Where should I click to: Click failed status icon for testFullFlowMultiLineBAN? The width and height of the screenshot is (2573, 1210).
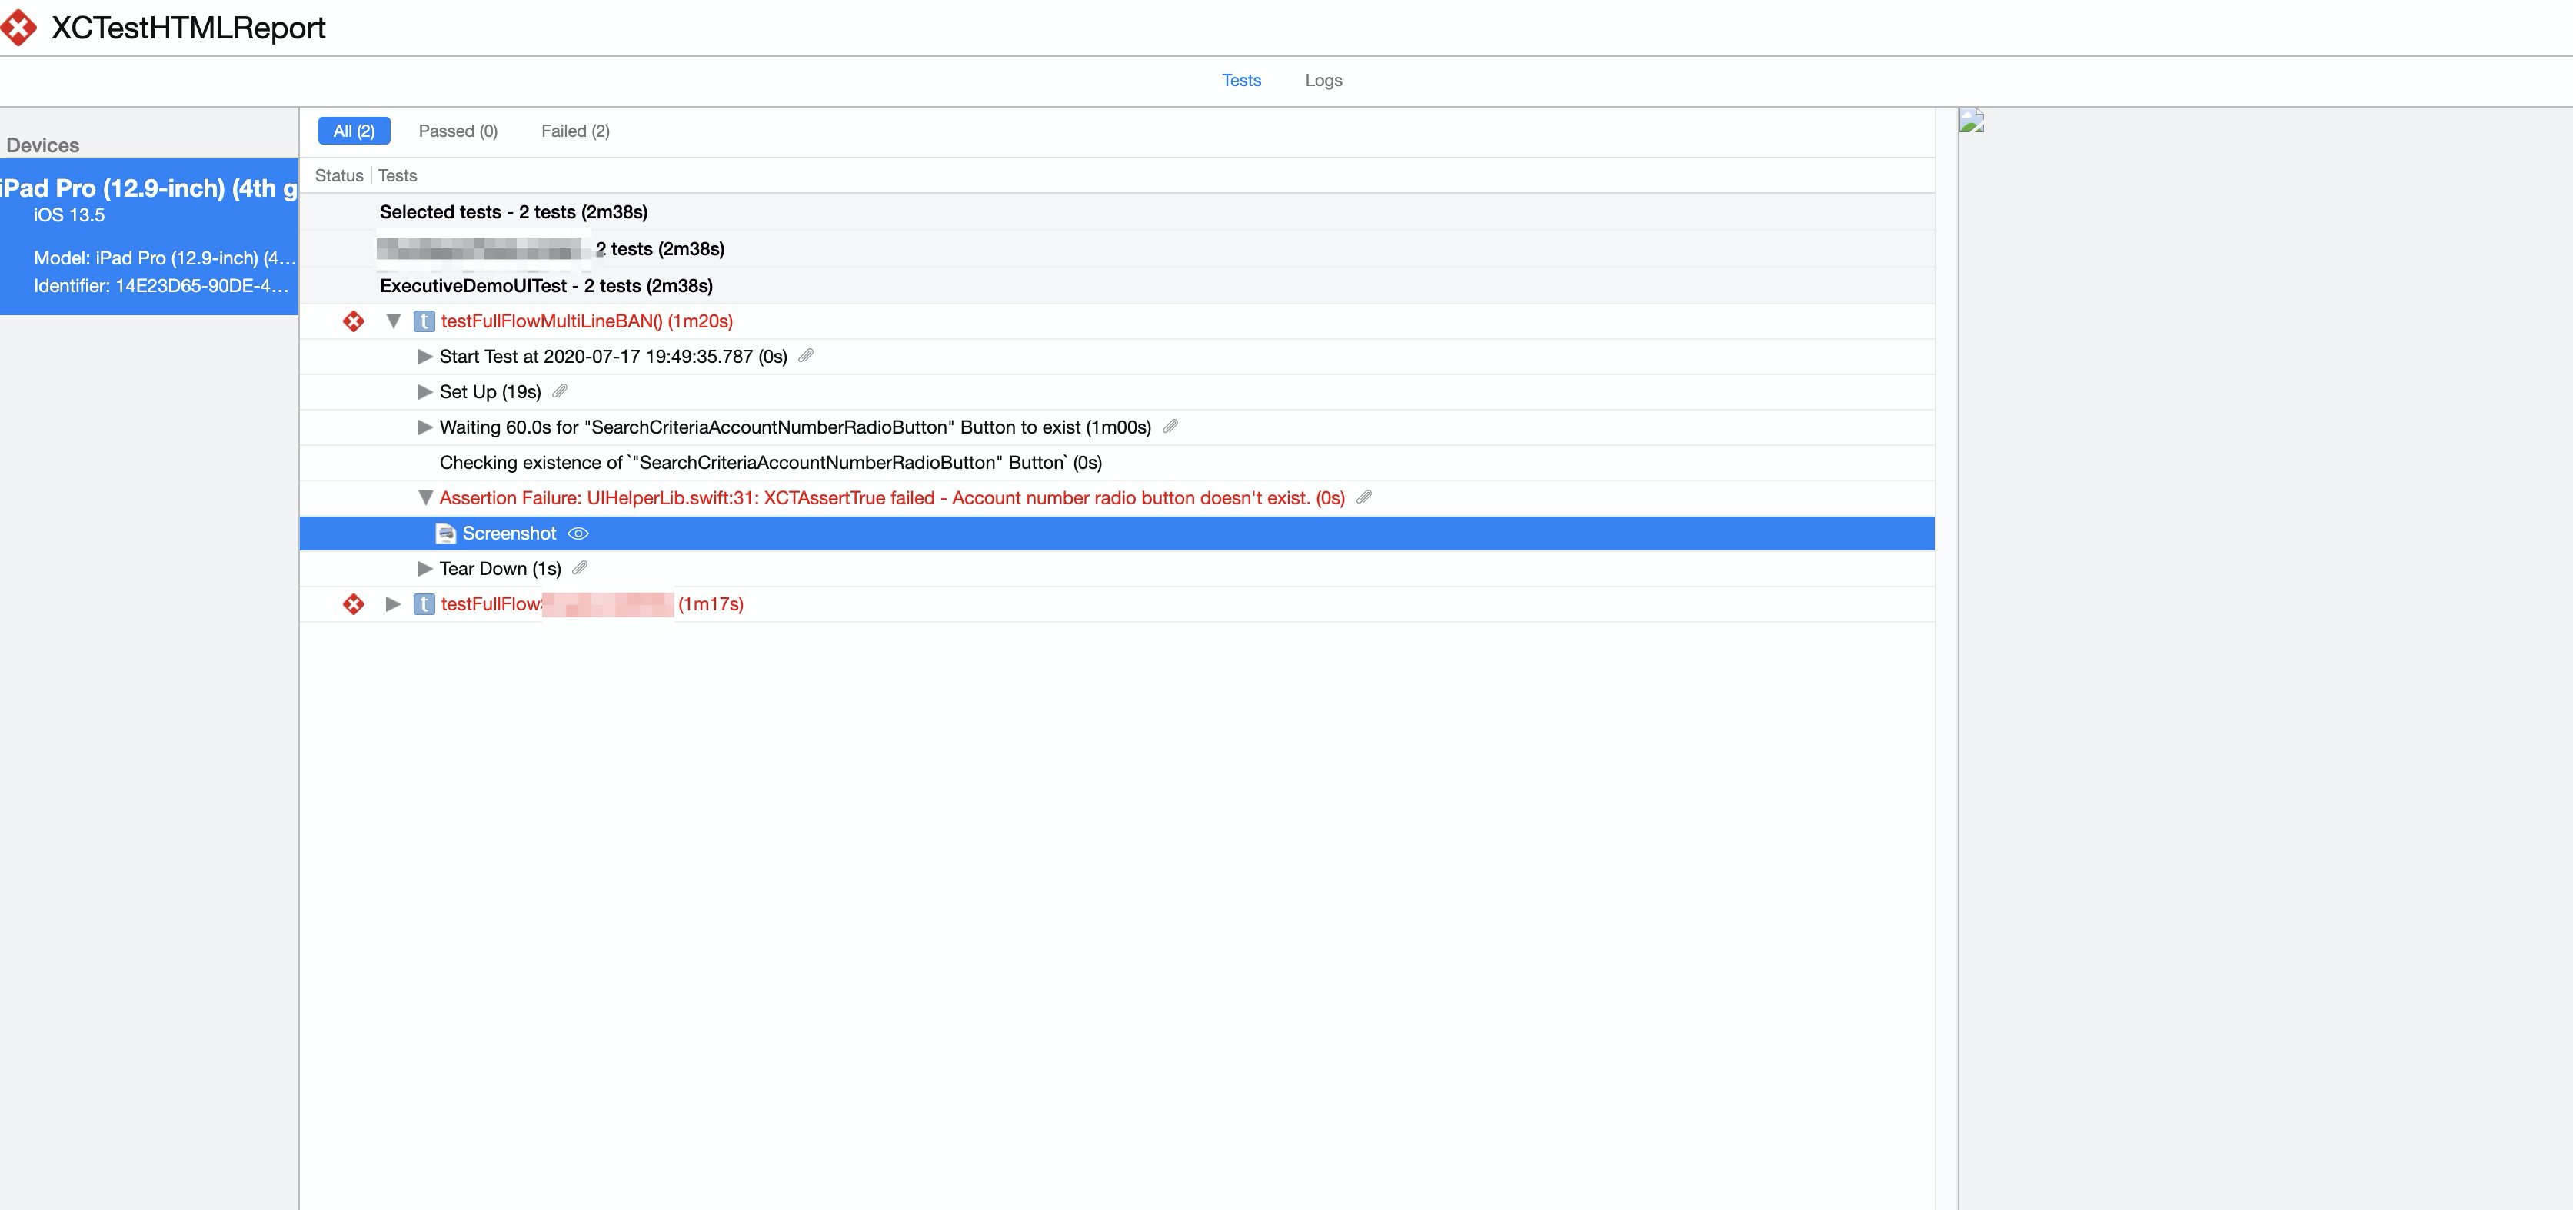pyautogui.click(x=354, y=321)
